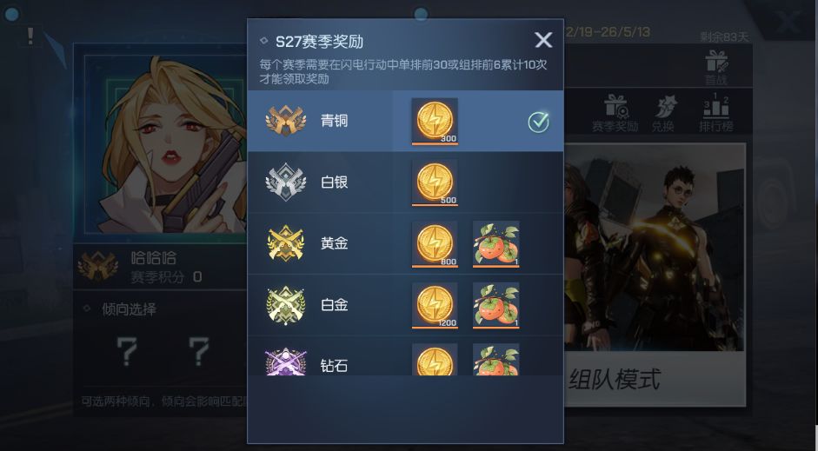Click the bronze 300 lightning coin reward
The image size is (818, 451).
point(435,122)
